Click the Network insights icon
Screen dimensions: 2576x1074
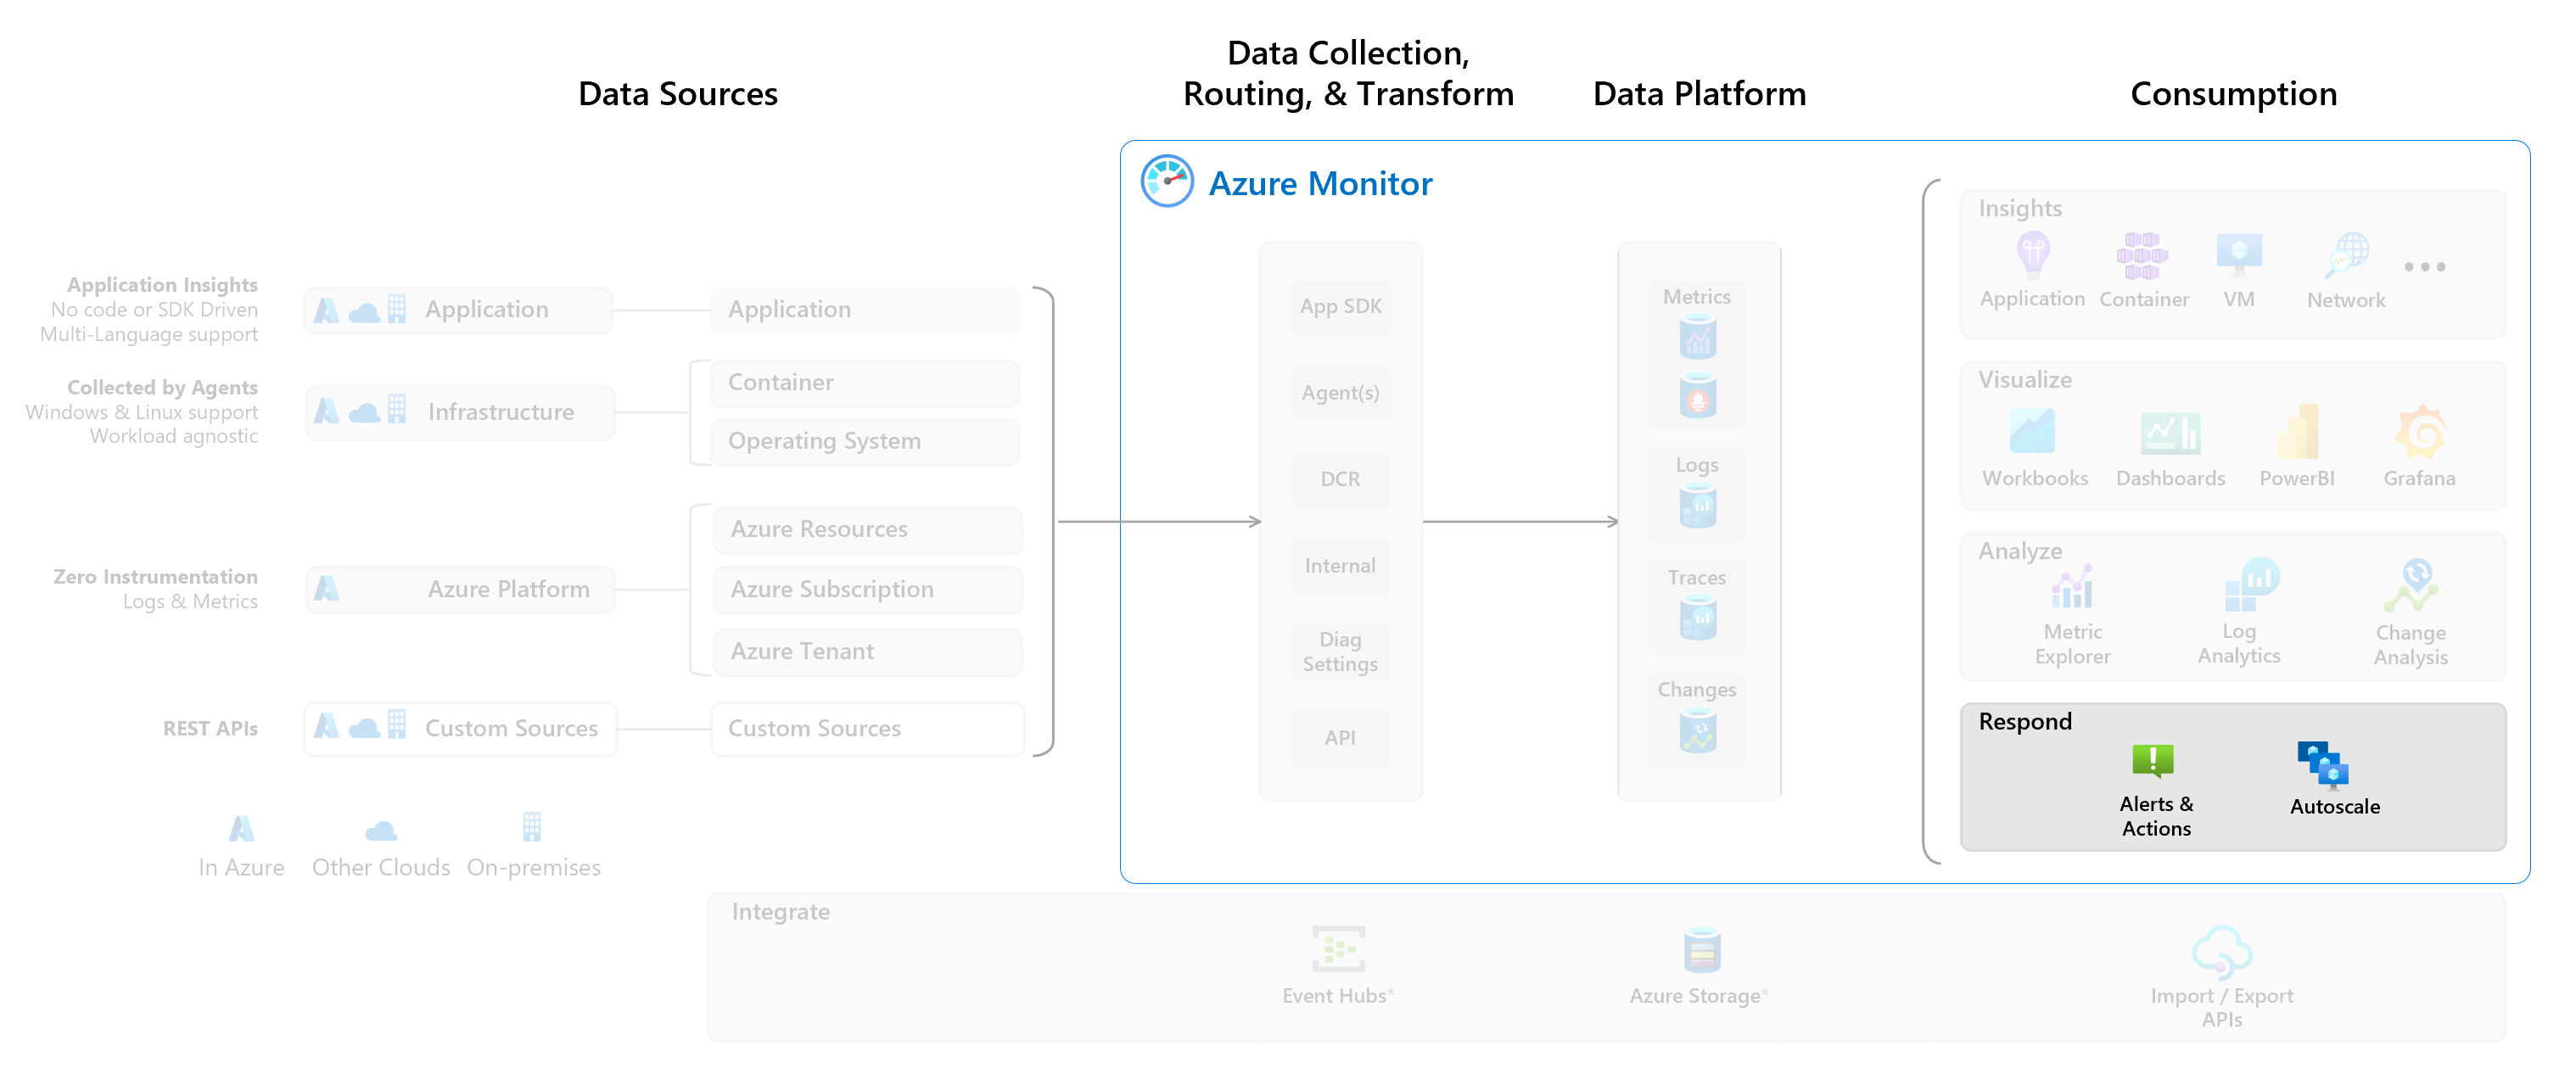click(x=2347, y=255)
